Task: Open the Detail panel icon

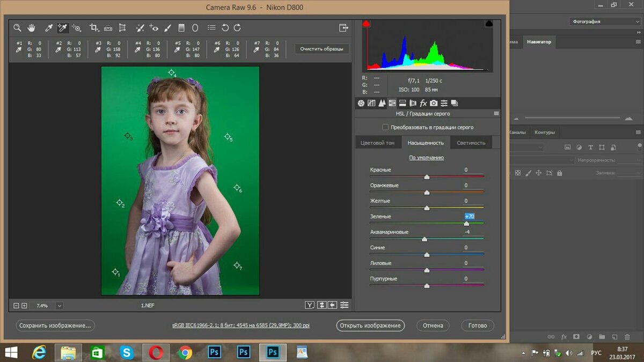Action: (382, 103)
